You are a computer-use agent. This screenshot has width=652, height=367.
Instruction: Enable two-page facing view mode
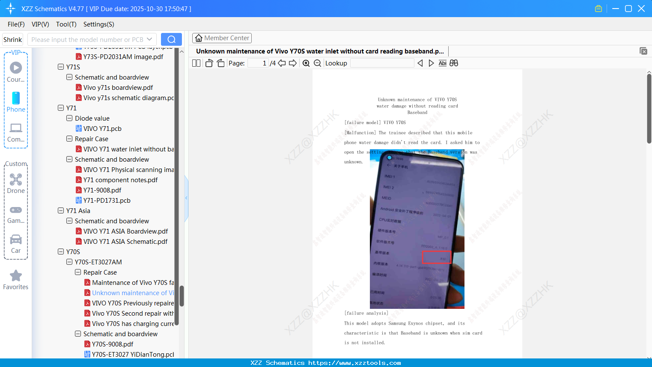coord(196,63)
